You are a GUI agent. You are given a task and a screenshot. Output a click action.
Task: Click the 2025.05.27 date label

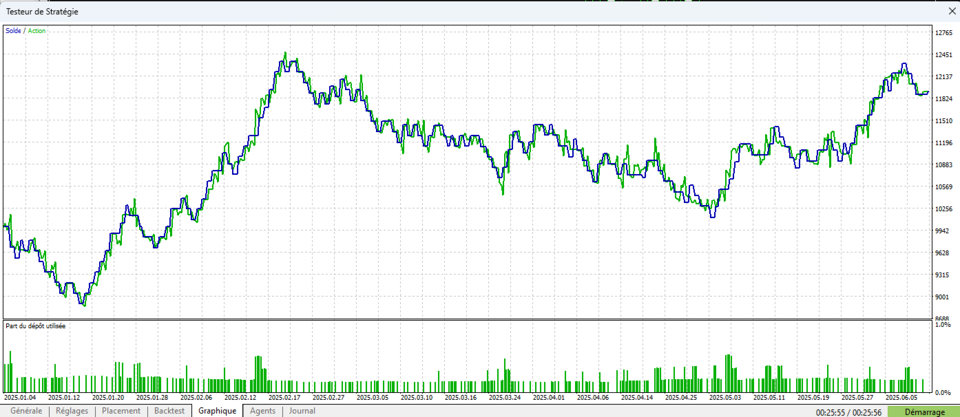pyautogui.click(x=857, y=397)
